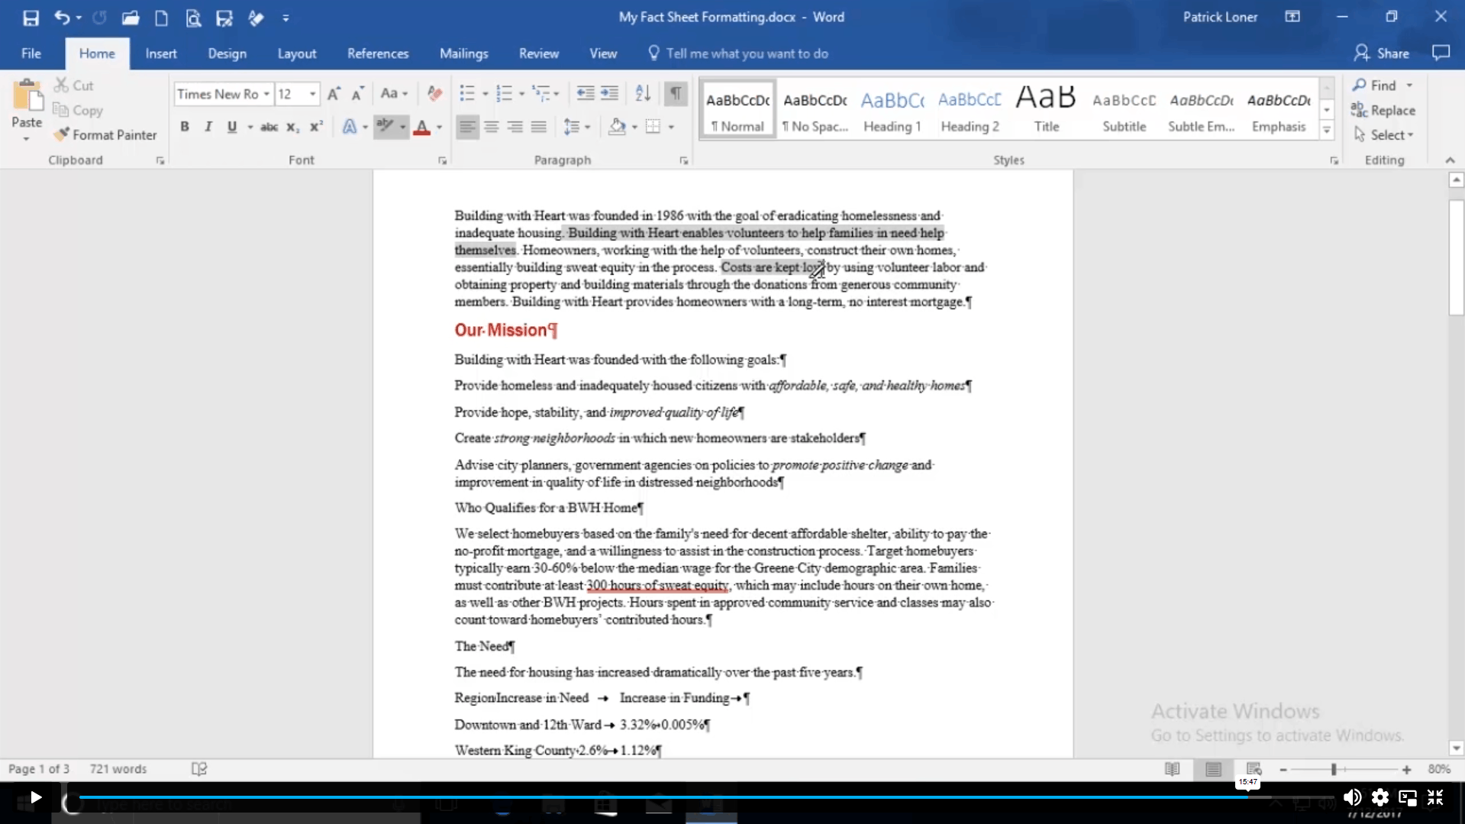Screen dimensions: 1465x824
Task: Apply bullet list formatting
Action: pyautogui.click(x=467, y=94)
